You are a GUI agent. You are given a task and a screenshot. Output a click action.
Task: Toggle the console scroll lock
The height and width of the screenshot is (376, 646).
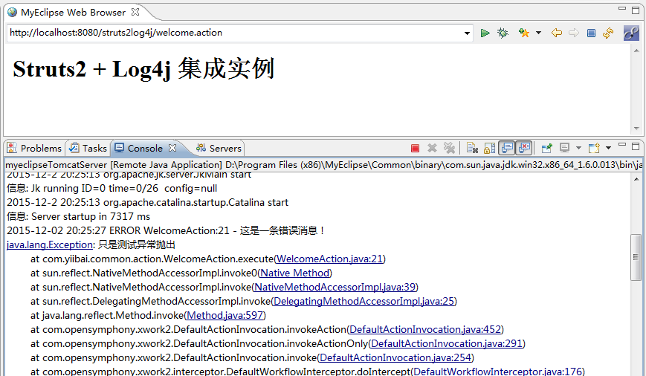(x=489, y=148)
